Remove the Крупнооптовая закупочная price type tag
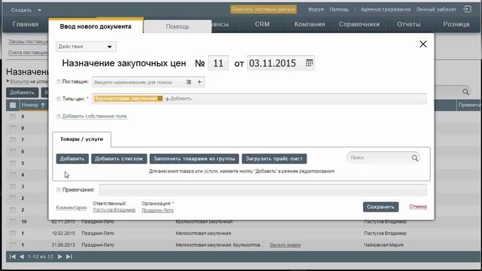 point(160,99)
